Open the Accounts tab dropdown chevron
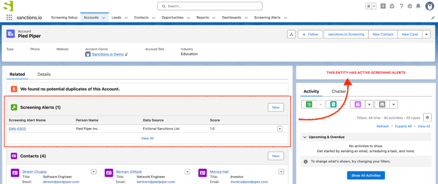The image size is (438, 184). [104, 17]
